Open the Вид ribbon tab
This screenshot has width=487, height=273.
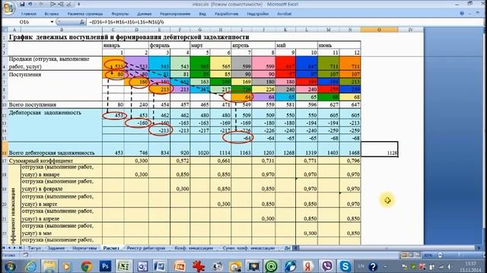click(202, 14)
